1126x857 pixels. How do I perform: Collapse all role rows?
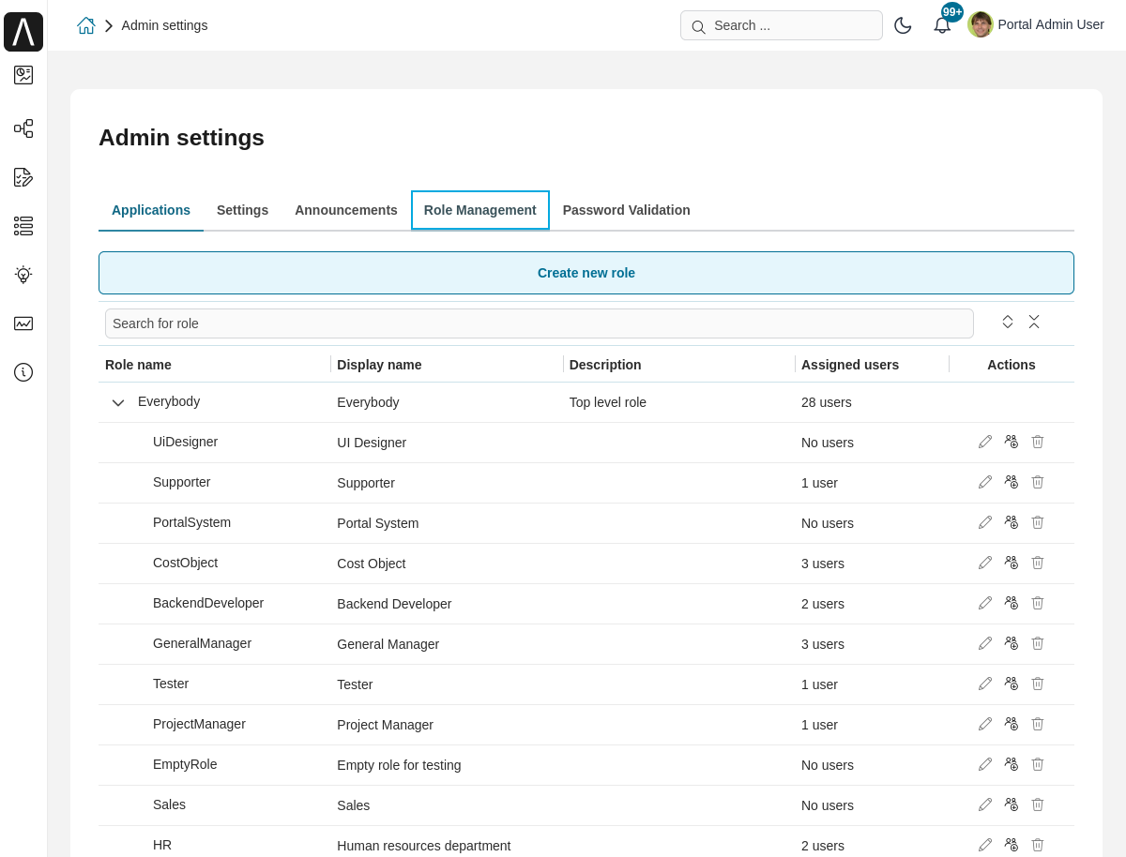click(1034, 322)
